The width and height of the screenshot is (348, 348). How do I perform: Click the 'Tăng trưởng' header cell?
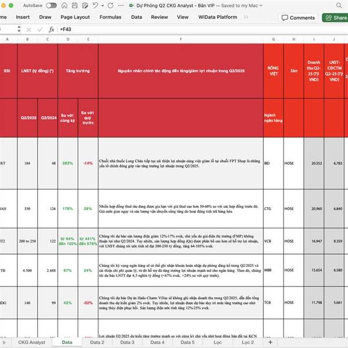[78, 71]
